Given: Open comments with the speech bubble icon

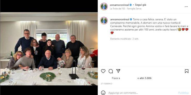Looking at the screenshot, I should (x=111, y=71).
